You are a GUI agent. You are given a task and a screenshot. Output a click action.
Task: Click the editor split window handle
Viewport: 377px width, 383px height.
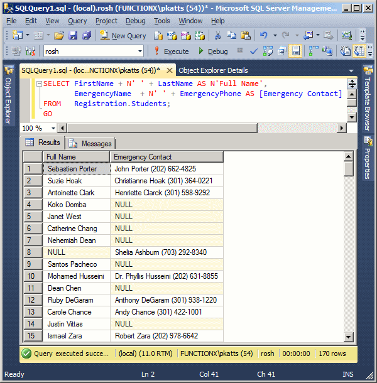(x=352, y=84)
